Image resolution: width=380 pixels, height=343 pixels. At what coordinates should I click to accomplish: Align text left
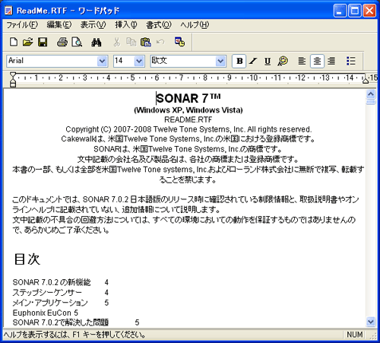[x=302, y=61]
